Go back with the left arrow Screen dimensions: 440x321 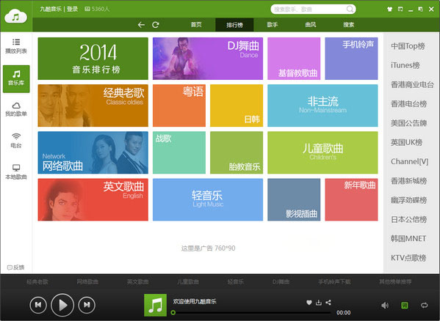(x=141, y=25)
